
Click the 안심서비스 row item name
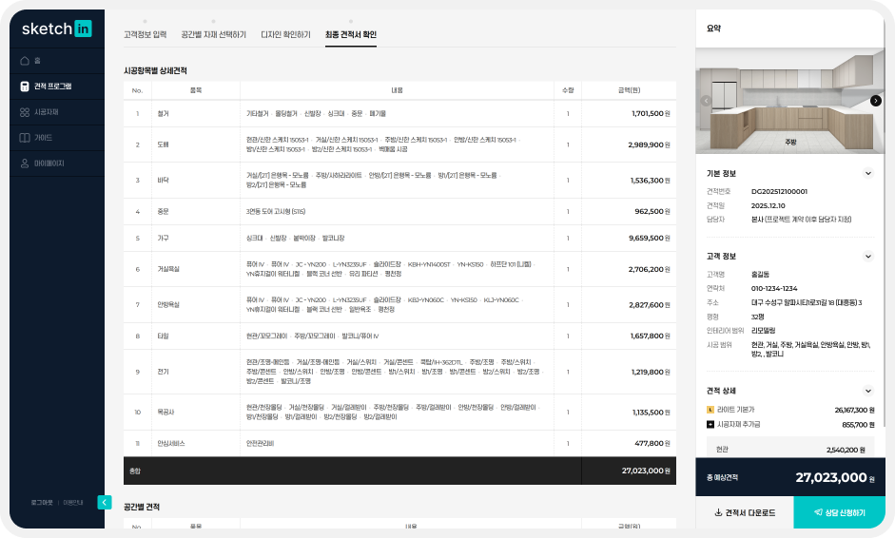pos(171,443)
